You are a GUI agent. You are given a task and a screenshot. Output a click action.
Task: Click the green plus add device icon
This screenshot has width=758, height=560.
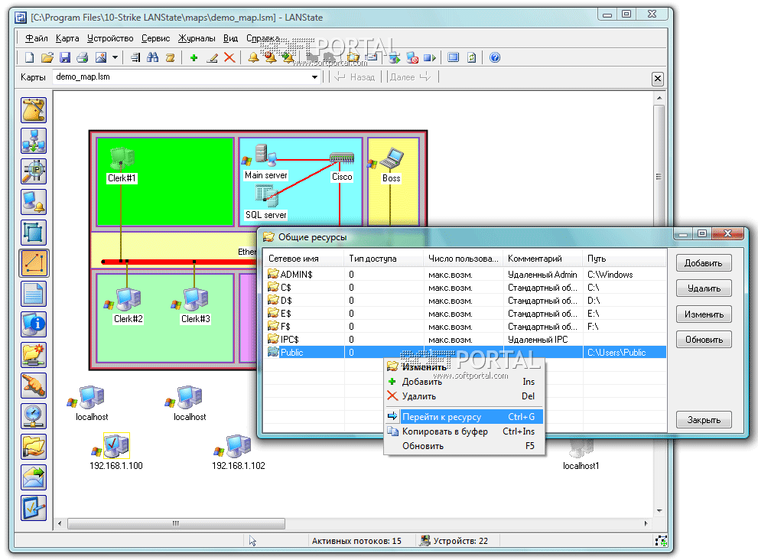tap(194, 57)
